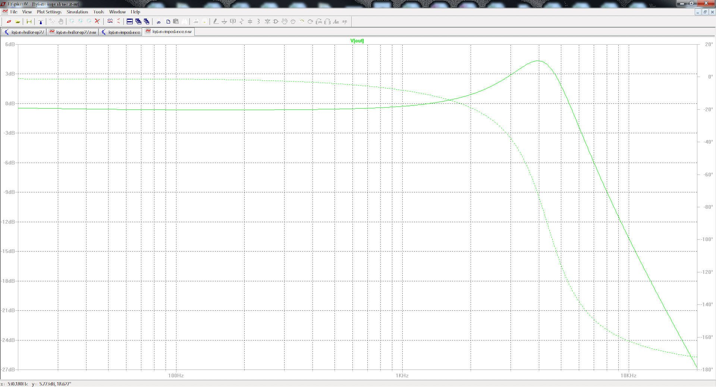Click the Open file folder icon
Screen dimensions: 716x387
coord(18,22)
